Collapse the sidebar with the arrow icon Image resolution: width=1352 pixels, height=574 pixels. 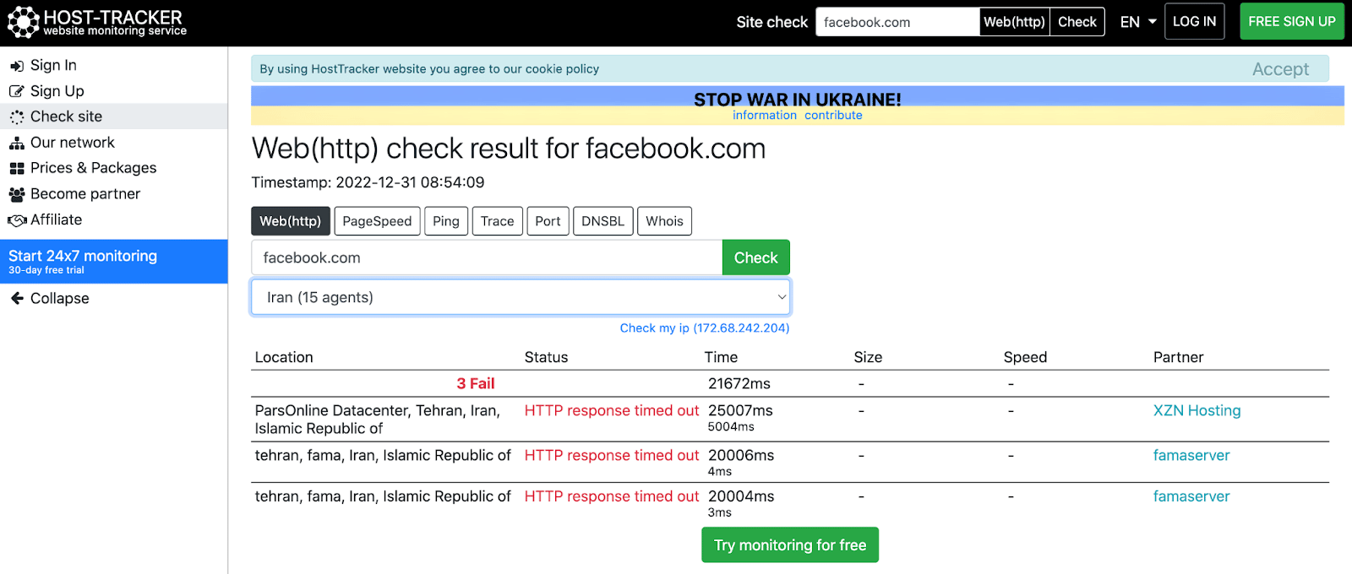(x=17, y=299)
